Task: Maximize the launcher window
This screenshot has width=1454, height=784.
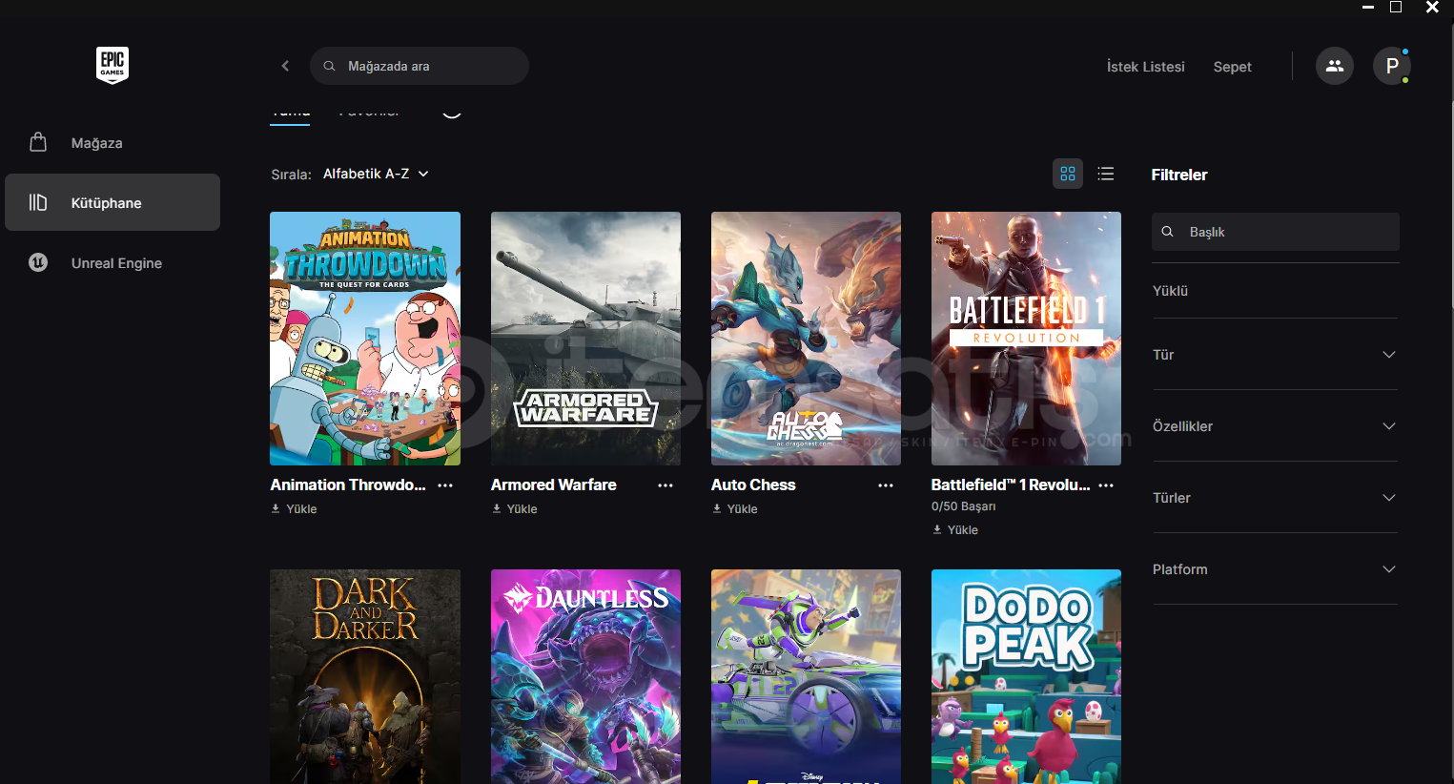Action: 1396,8
